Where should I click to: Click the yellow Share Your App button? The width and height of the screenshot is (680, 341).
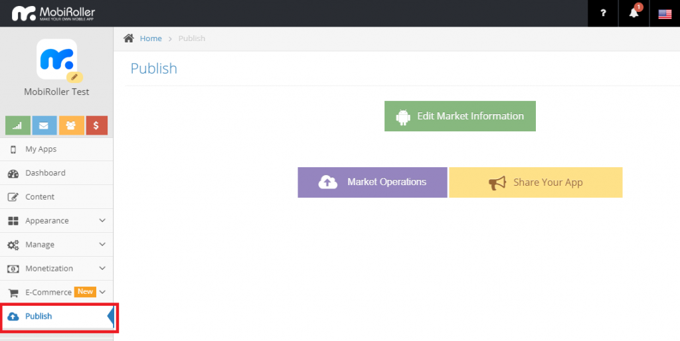(x=535, y=182)
